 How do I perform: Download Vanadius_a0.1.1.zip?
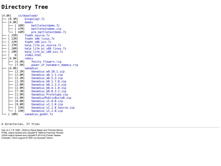(47, 75)
